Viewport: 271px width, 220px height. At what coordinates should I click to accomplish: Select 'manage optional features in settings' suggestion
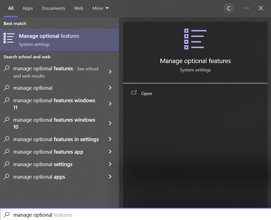coord(56,139)
